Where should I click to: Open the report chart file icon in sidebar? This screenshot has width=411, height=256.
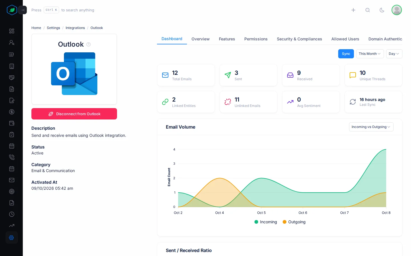[x=12, y=203]
